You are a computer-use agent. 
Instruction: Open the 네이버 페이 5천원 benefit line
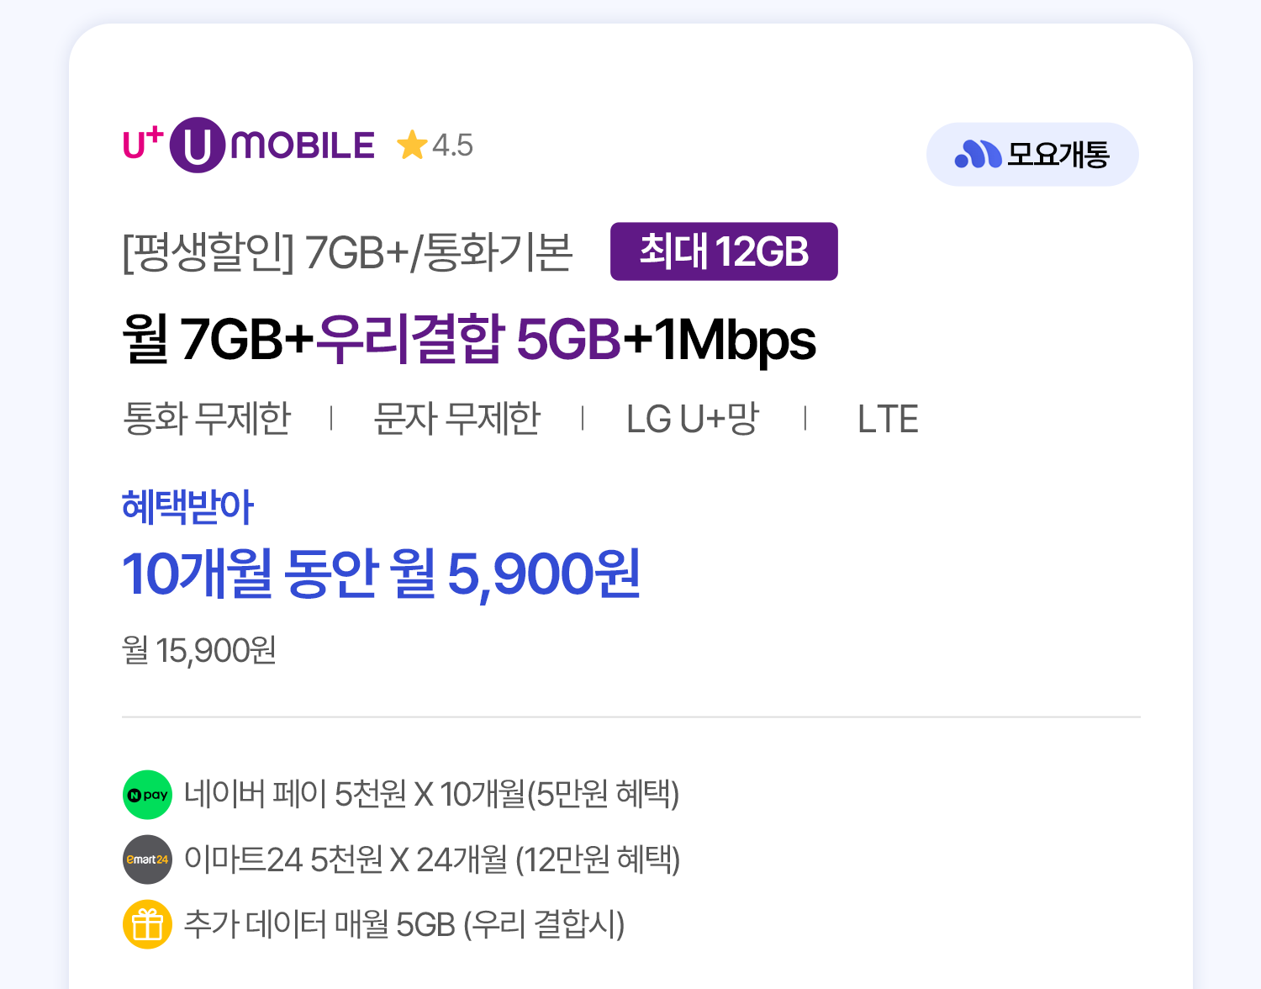pos(431,794)
